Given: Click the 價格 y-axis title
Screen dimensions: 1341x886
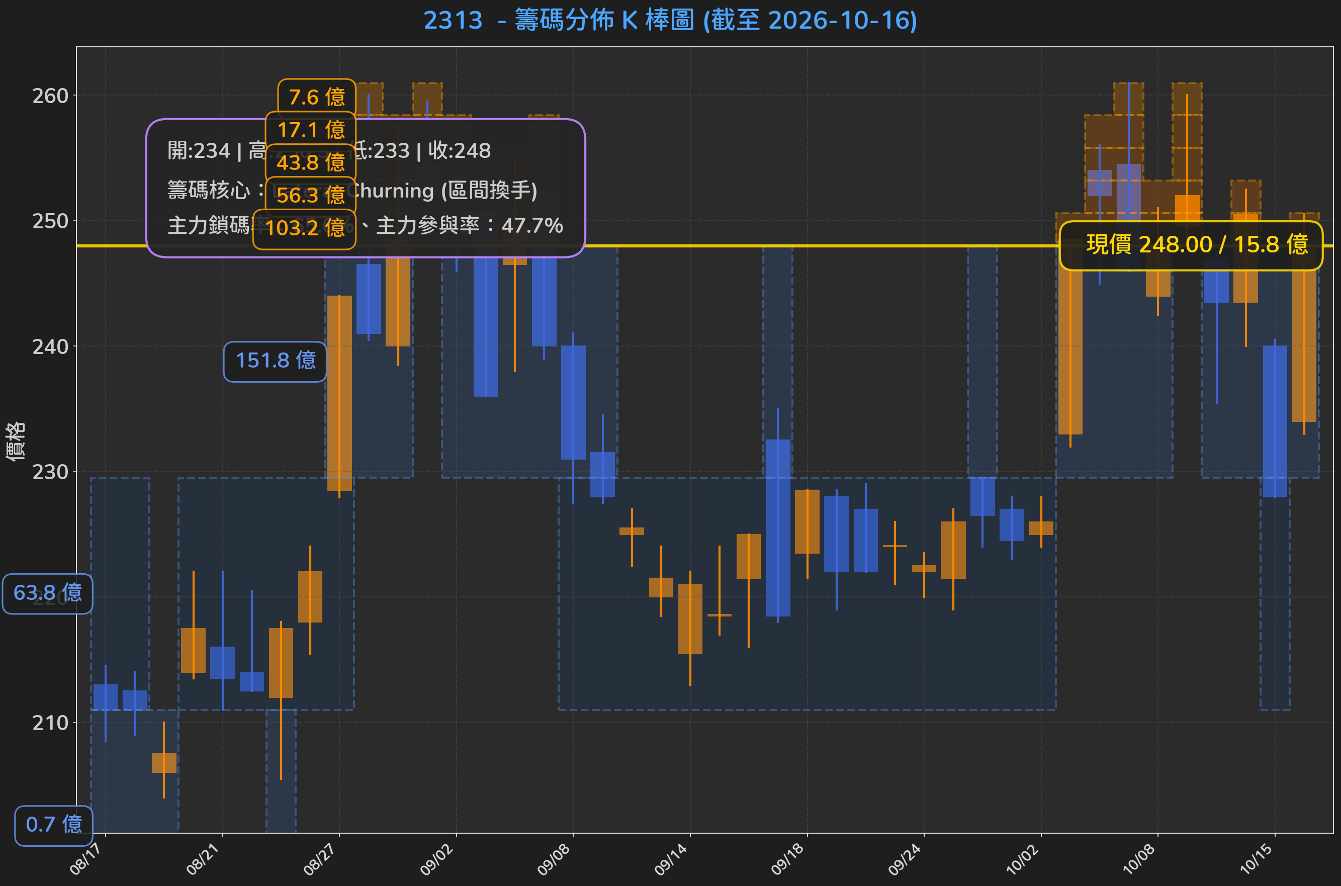Looking at the screenshot, I should 15,441.
